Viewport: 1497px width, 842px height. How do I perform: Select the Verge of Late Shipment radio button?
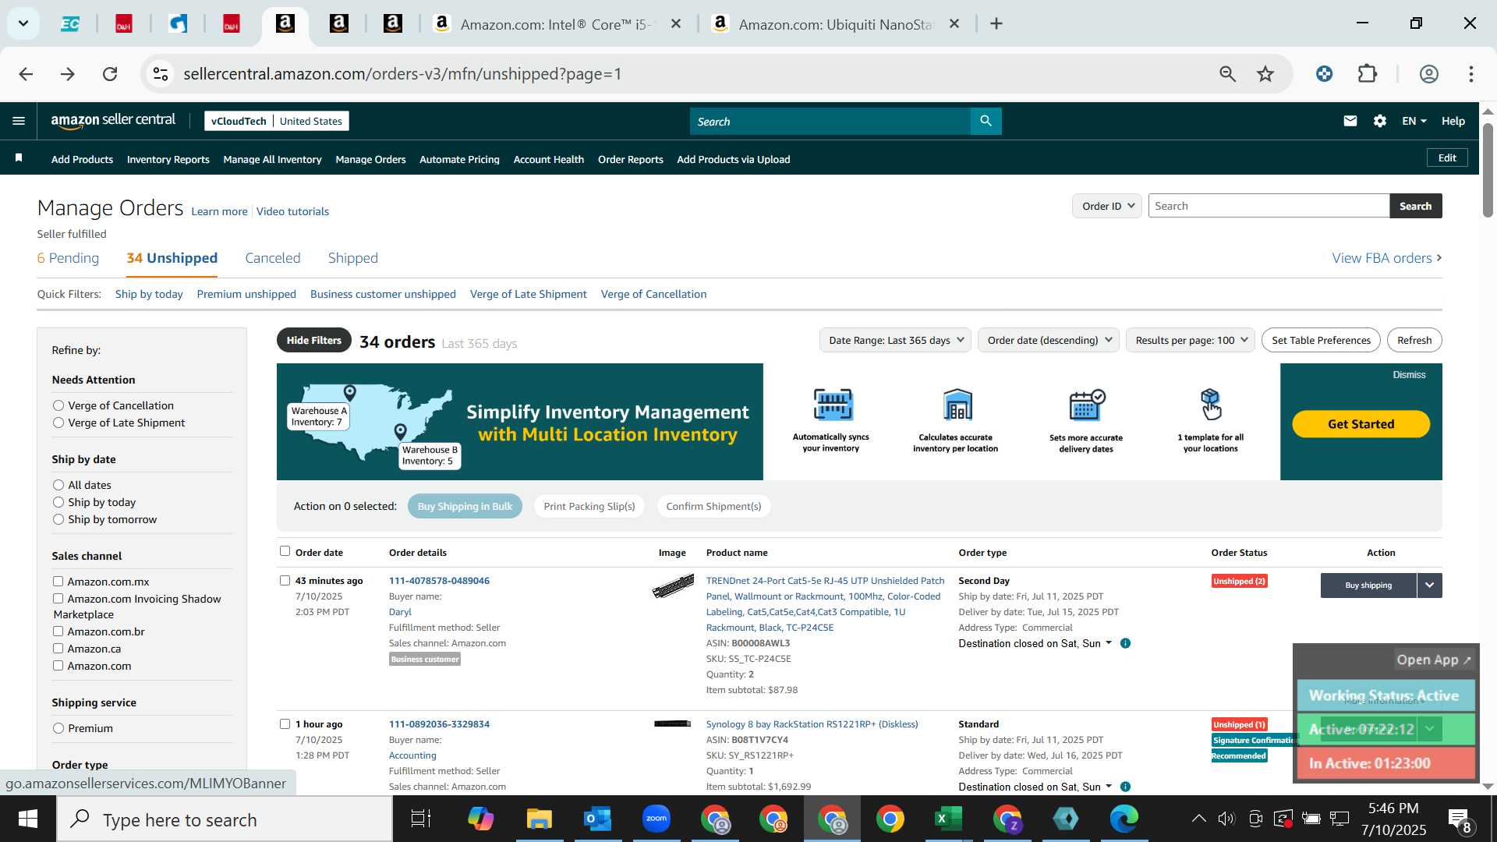58,423
